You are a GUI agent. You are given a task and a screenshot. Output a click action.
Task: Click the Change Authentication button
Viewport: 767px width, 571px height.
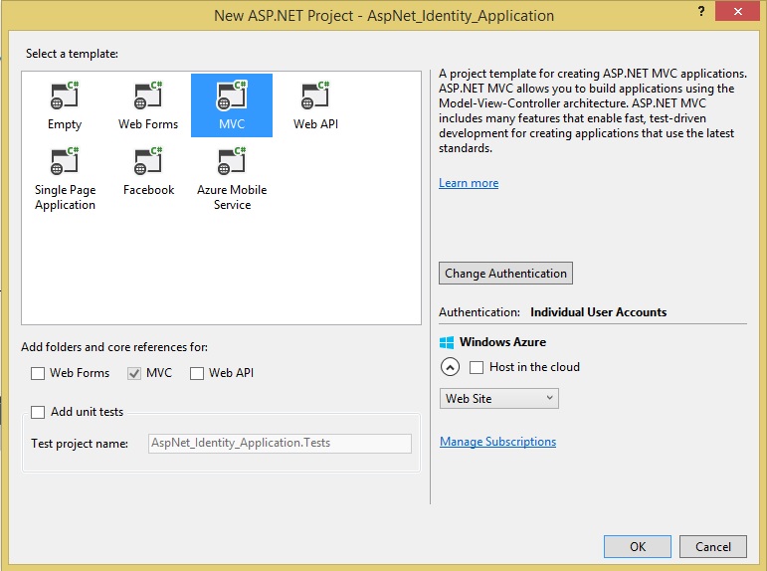click(x=505, y=274)
